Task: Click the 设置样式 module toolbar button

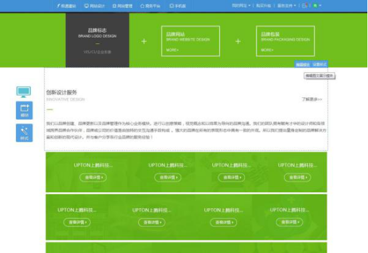Action: 319,65
